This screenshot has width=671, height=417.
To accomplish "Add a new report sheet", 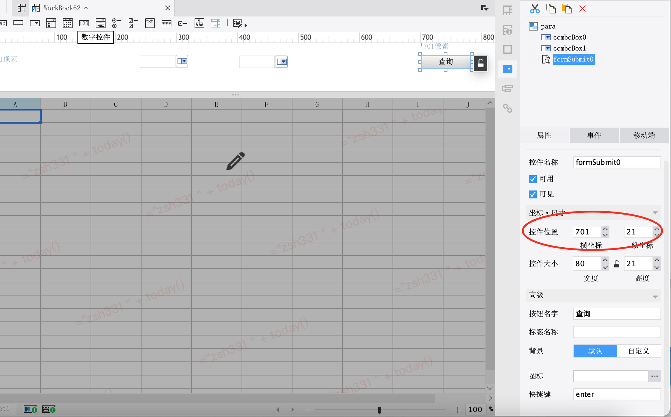I will point(30,409).
